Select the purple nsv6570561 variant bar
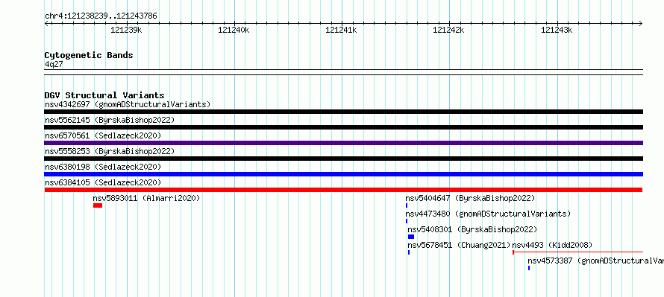The image size is (664, 297). [343, 143]
